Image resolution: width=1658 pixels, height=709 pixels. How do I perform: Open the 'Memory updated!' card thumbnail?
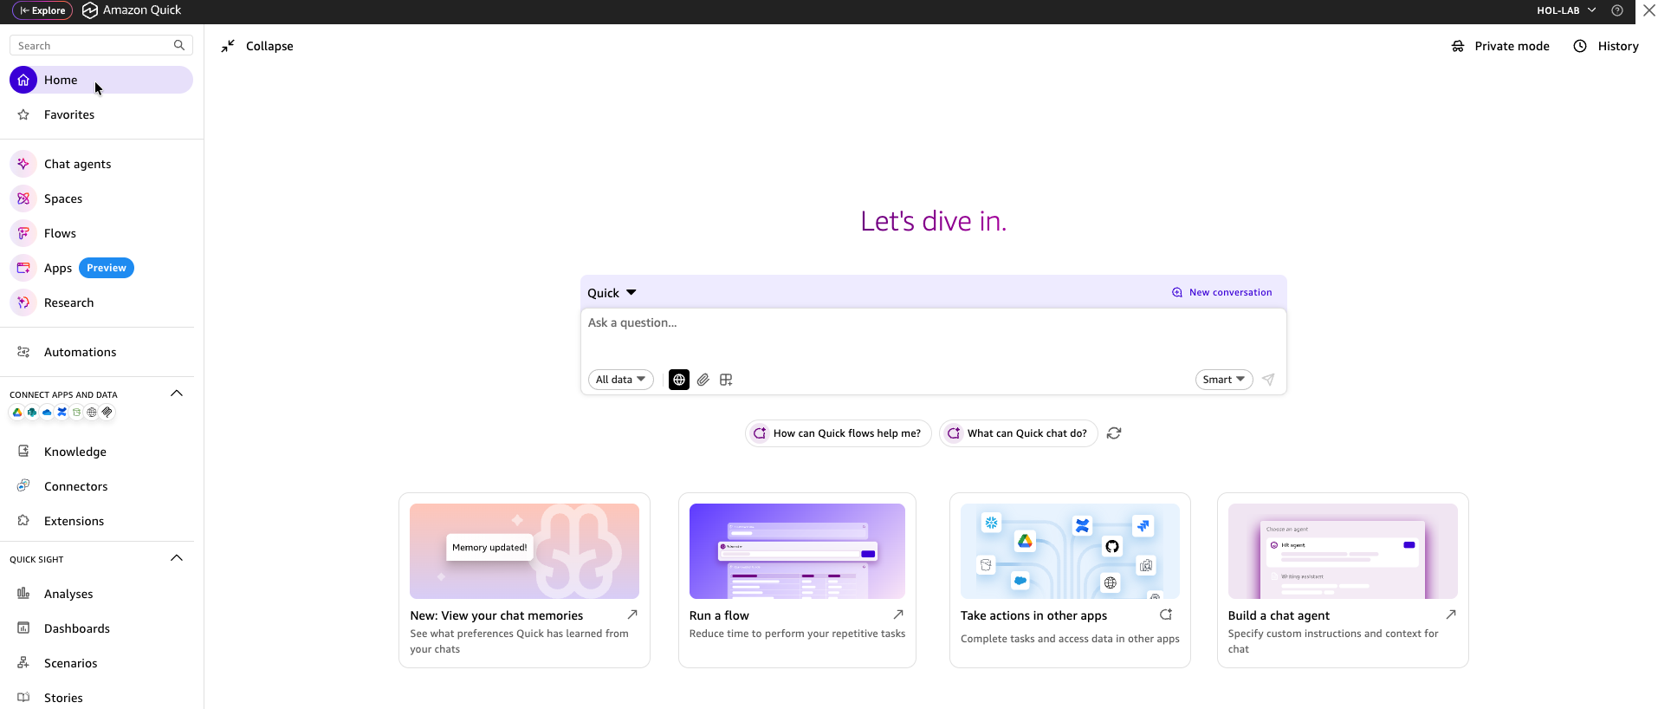pyautogui.click(x=524, y=551)
